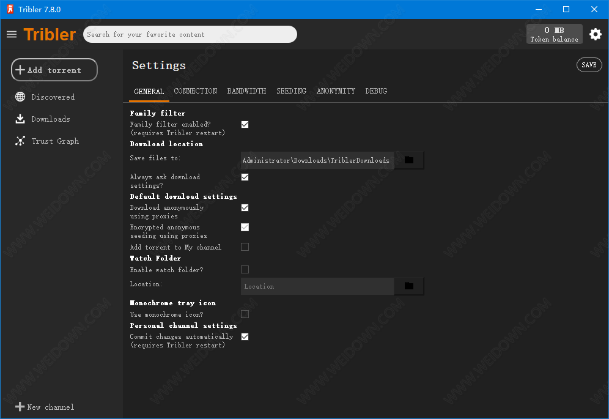Create a New channel
The image size is (609, 419).
click(45, 407)
